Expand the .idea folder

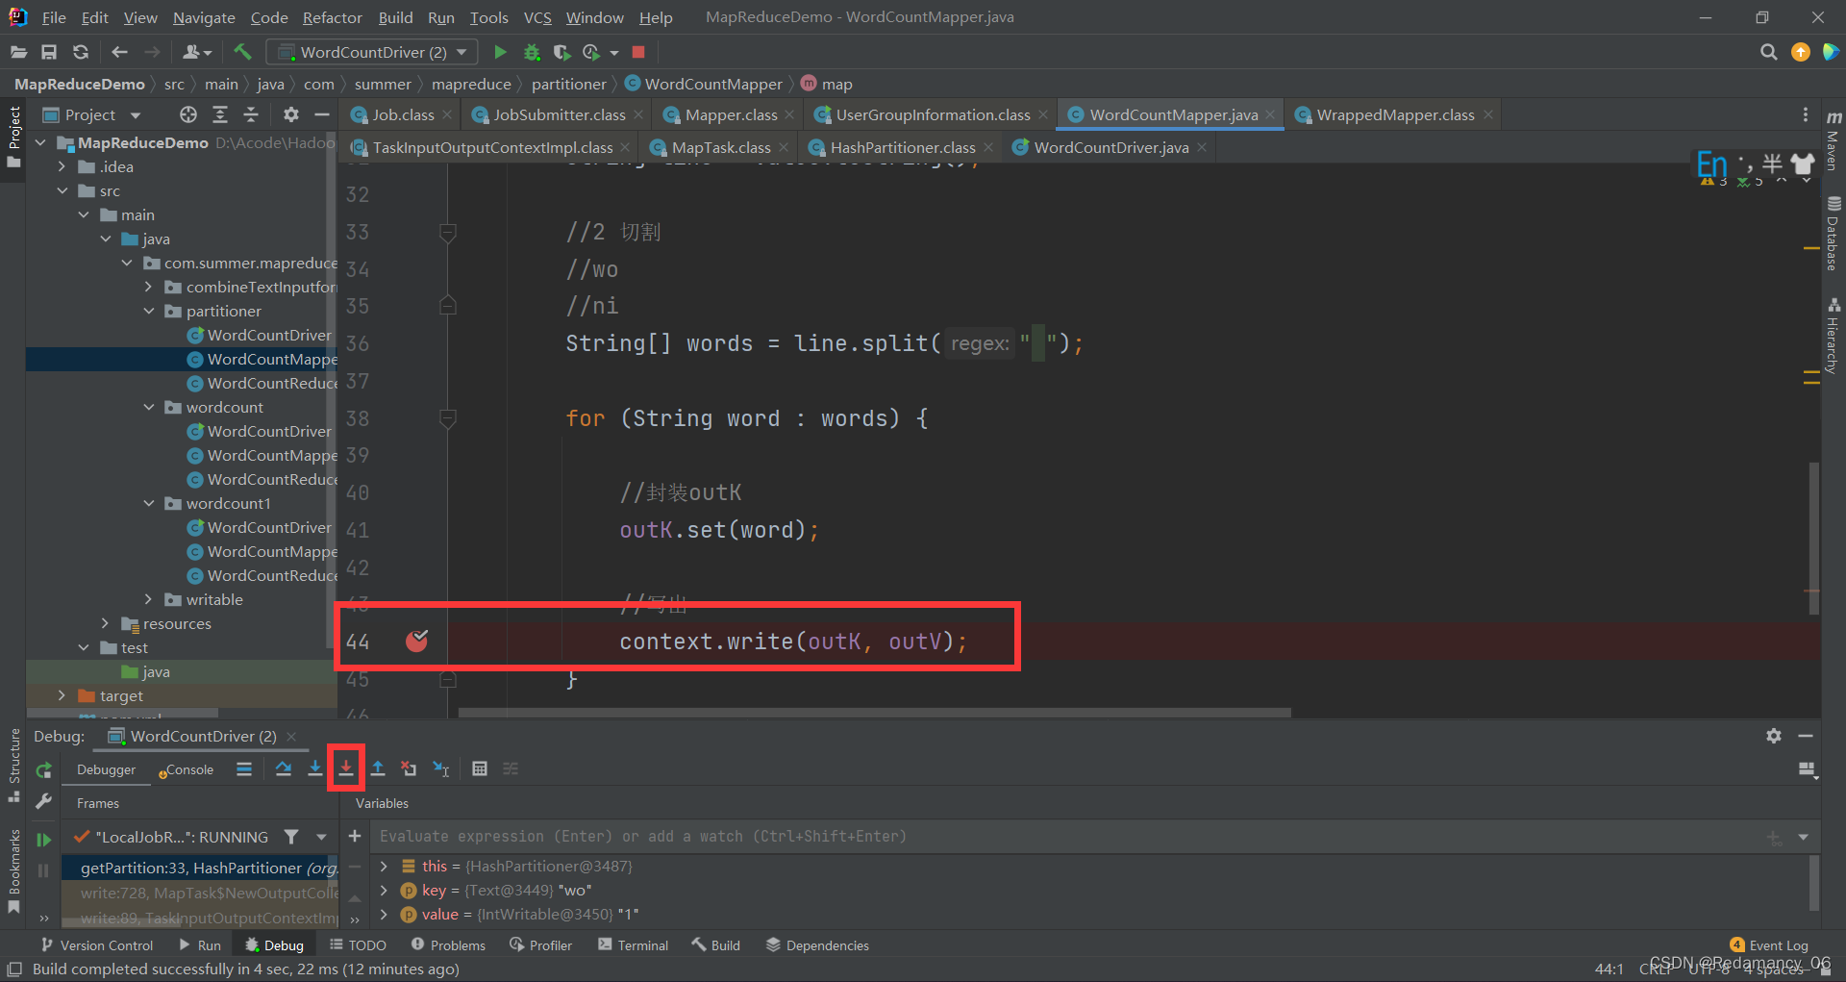62,166
